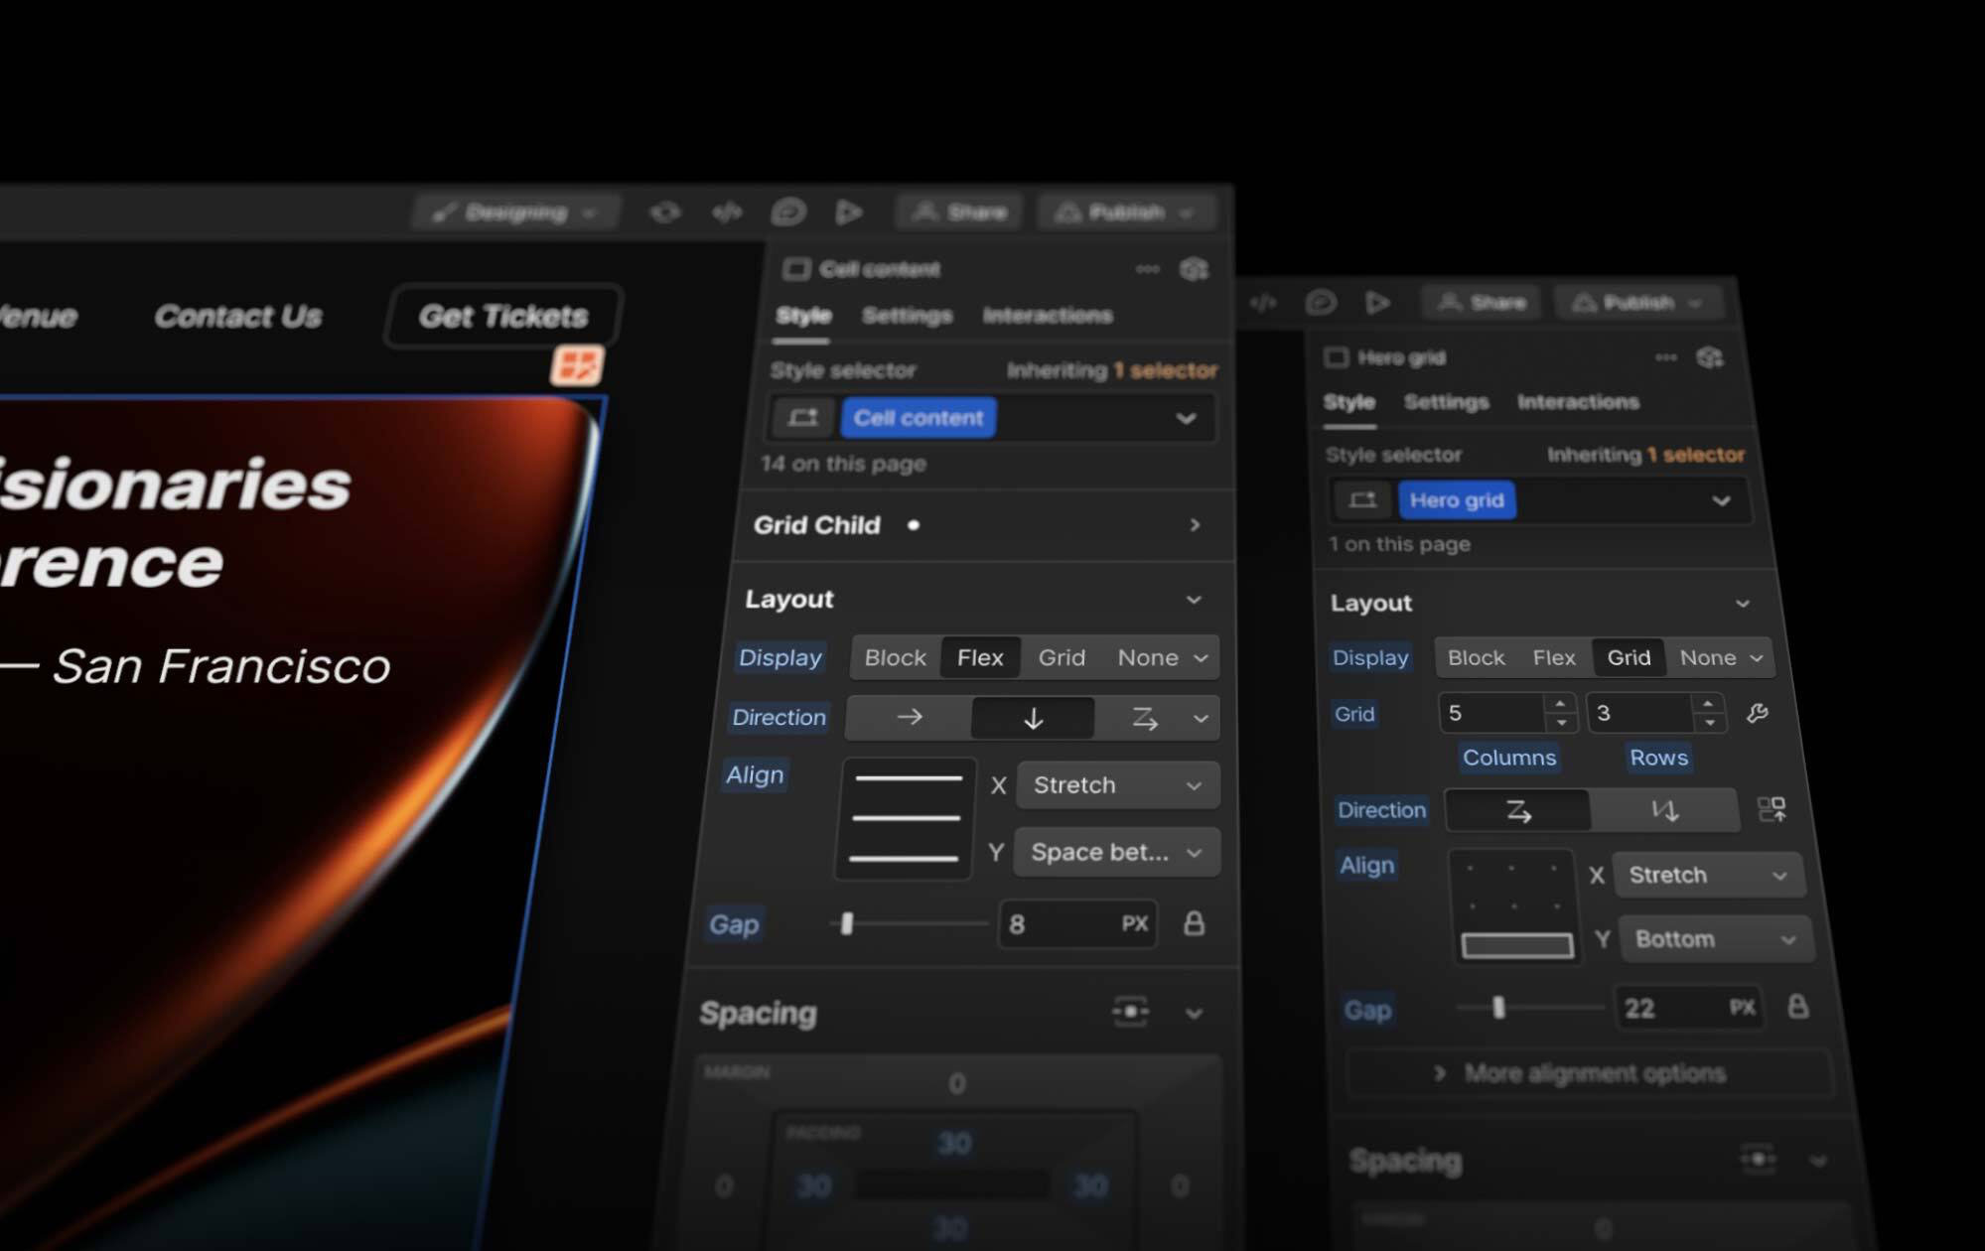The image size is (1985, 1251).
Task: Open the X Stretch dropdown under Align
Action: tap(1116, 785)
